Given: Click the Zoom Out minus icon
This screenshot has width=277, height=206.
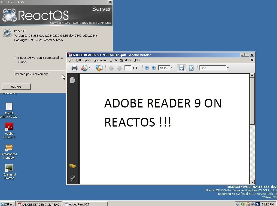Looking at the screenshot, I should [147, 68].
